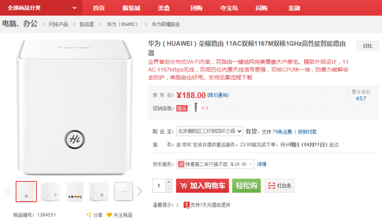Go to the 夺宝岛 navigation tab

coord(229,8)
